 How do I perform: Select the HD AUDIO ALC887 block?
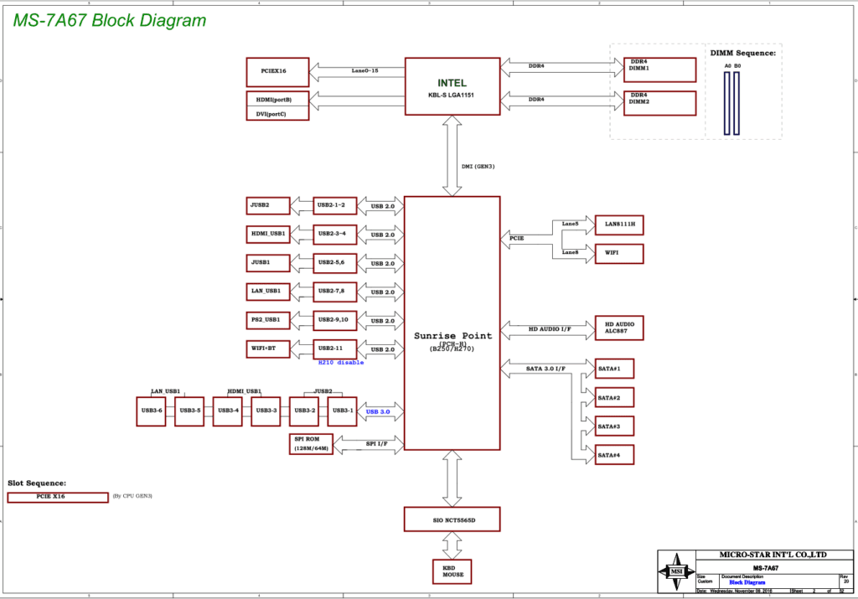[619, 328]
